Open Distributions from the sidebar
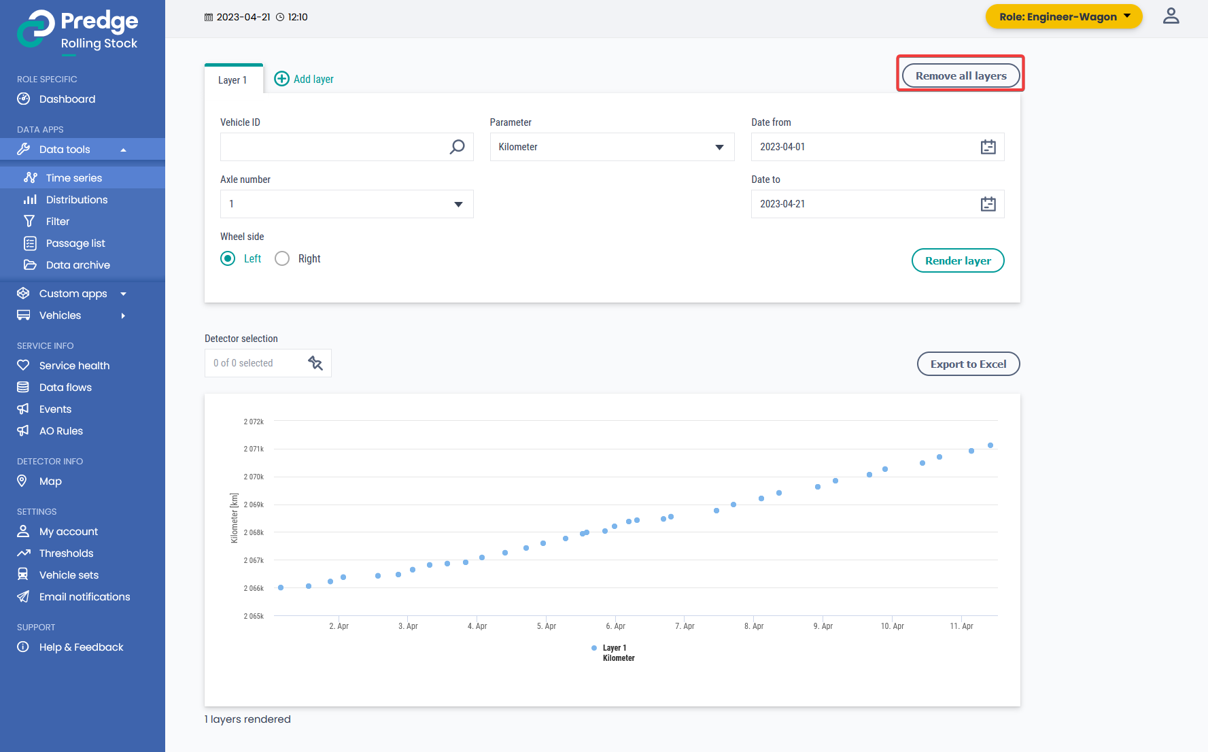The height and width of the screenshot is (752, 1208). [77, 200]
